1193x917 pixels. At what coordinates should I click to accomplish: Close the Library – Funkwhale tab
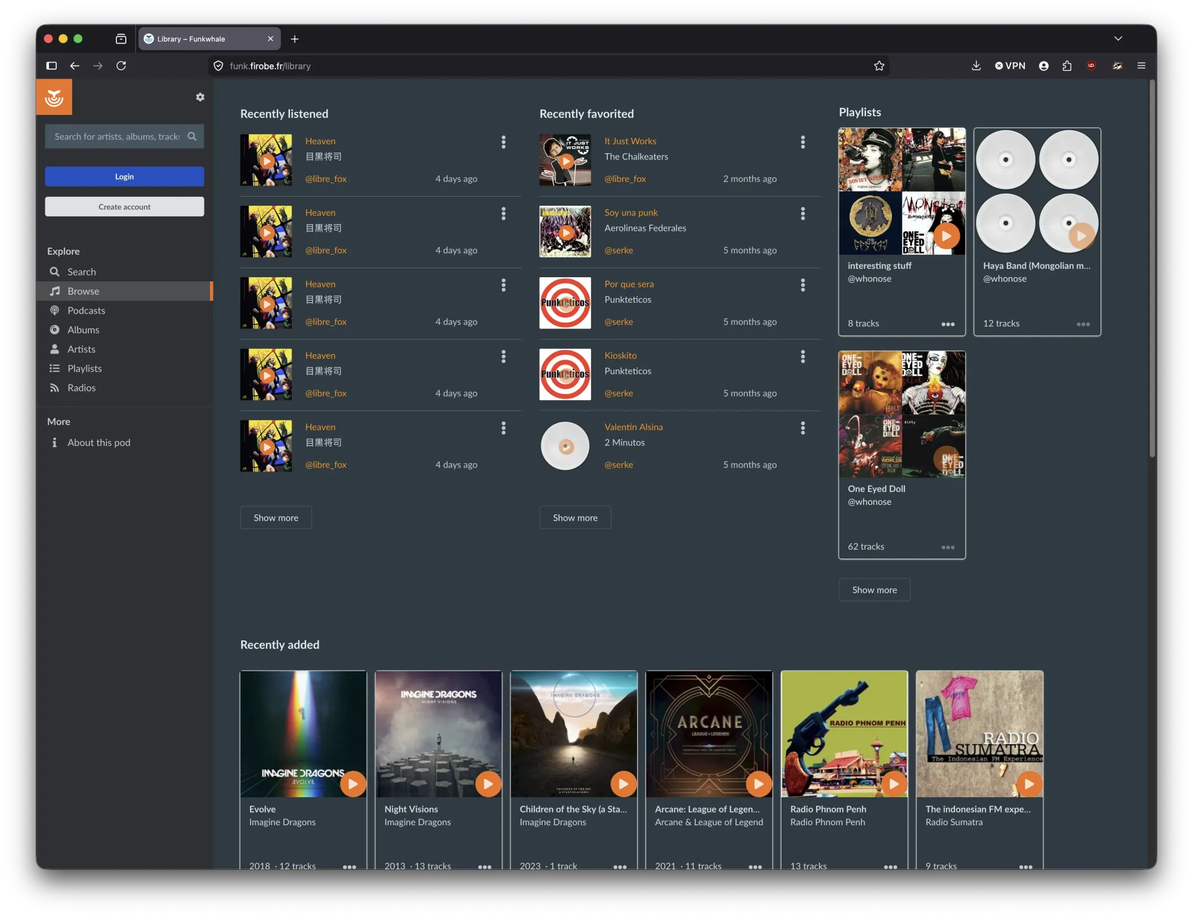pyautogui.click(x=270, y=39)
